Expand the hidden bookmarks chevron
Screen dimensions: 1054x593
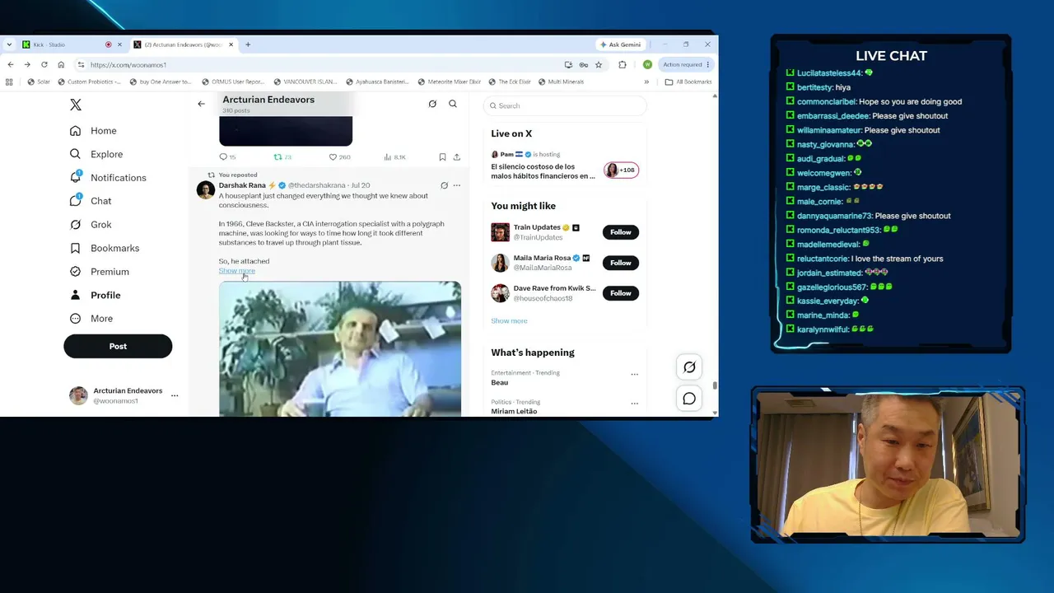[646, 82]
